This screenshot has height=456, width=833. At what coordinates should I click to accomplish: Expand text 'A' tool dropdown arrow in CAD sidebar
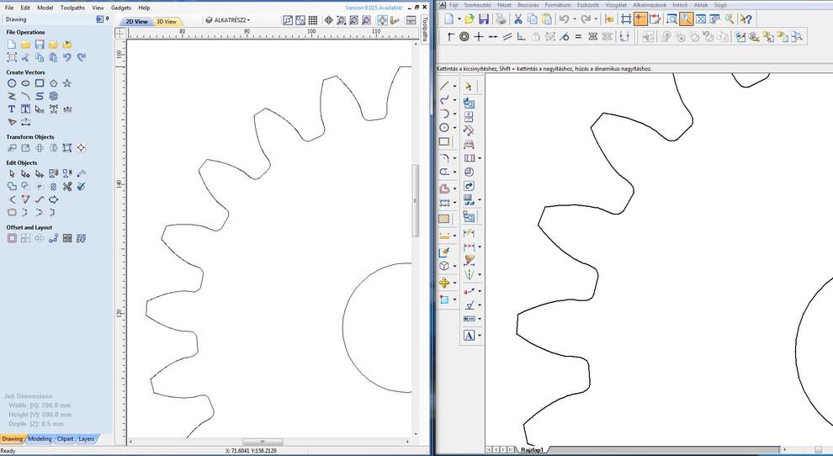(x=480, y=336)
